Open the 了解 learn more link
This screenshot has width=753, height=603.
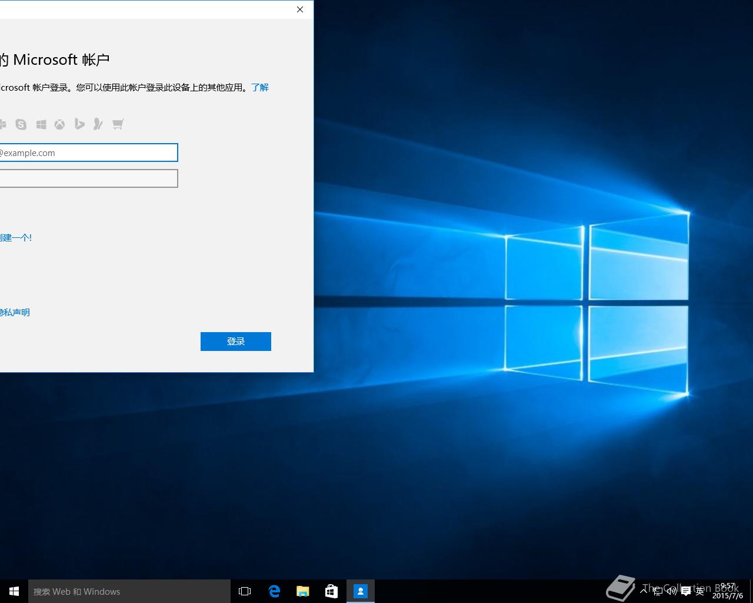(260, 87)
